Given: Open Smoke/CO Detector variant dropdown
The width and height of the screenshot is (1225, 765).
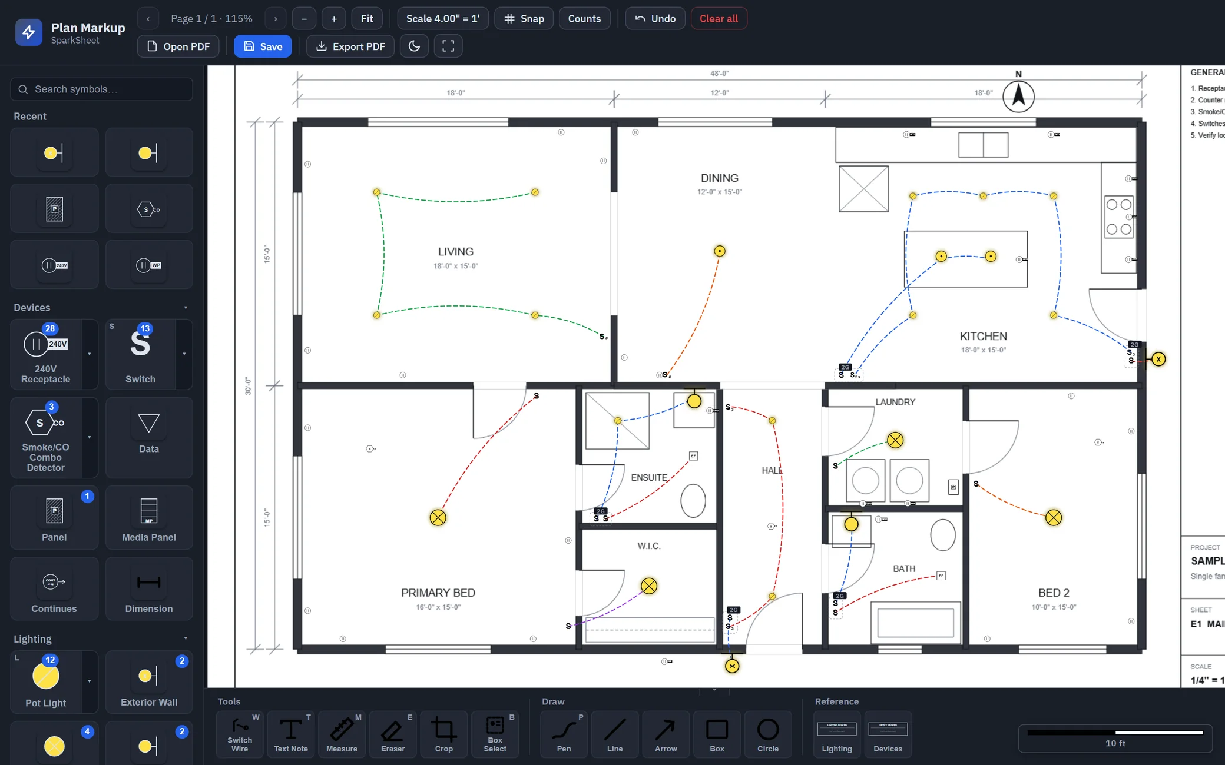Looking at the screenshot, I should (x=90, y=437).
